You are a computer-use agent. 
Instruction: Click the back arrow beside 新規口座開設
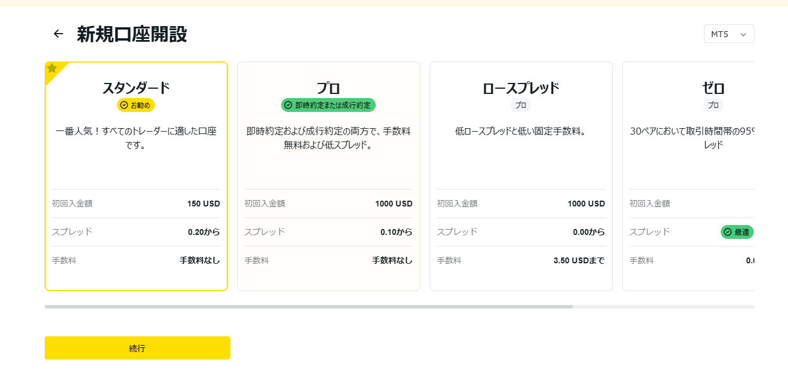[x=58, y=34]
